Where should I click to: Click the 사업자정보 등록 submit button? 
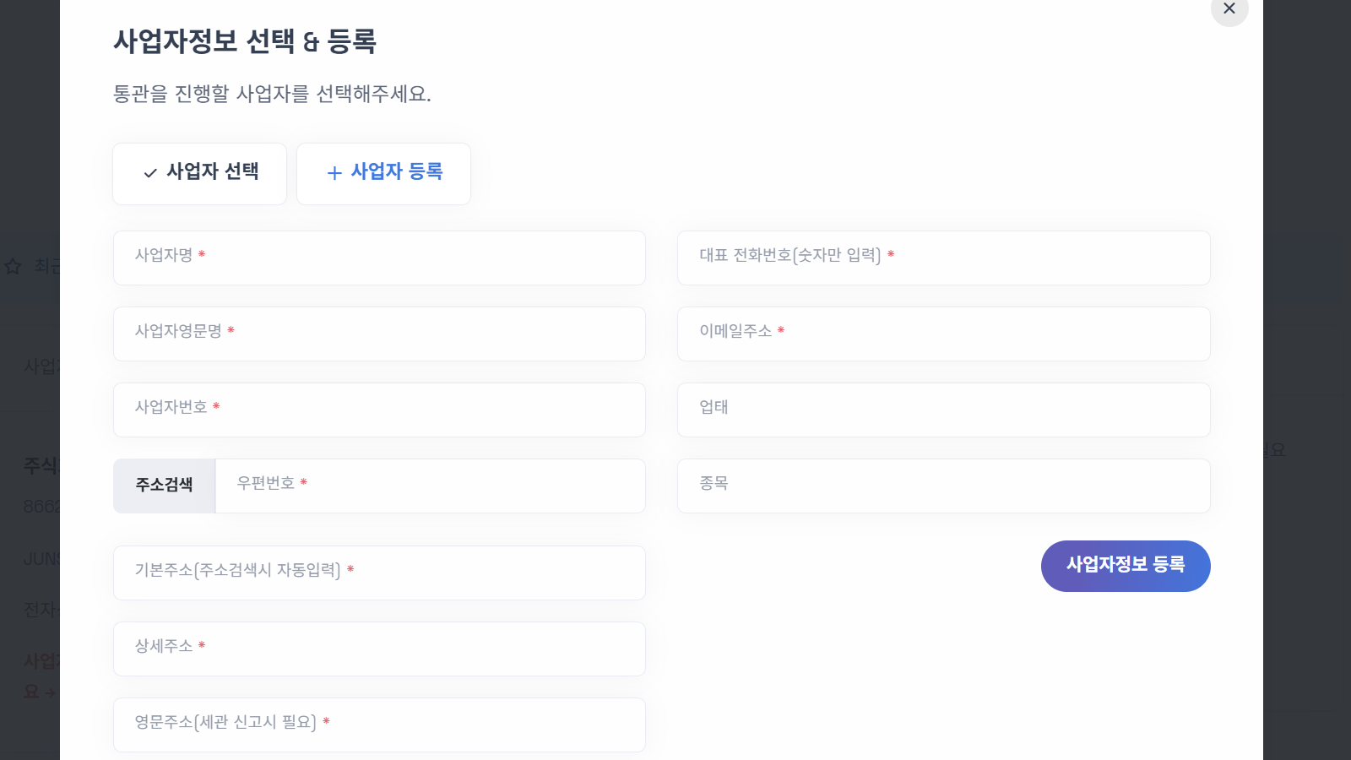(x=1126, y=566)
